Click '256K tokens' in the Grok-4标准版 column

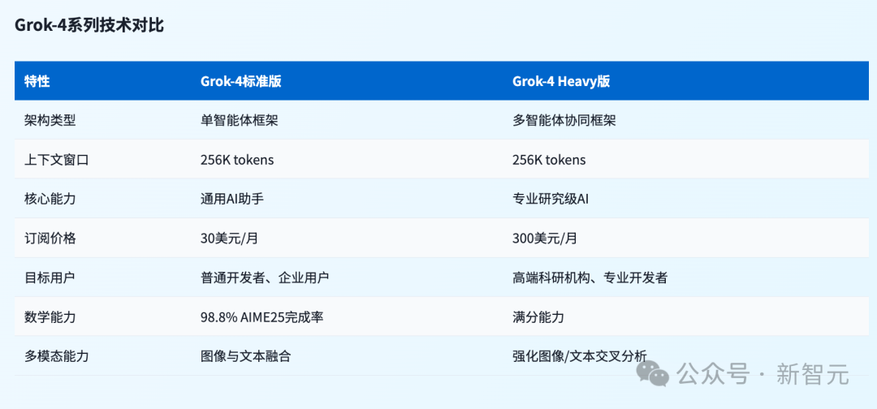pos(237,160)
